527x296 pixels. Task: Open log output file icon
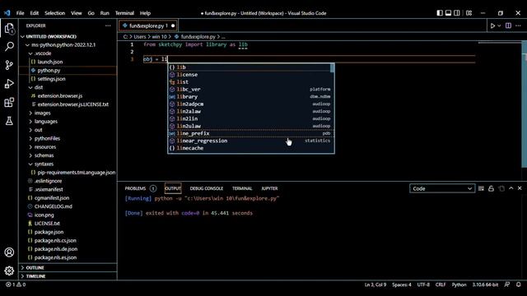pyautogui.click(x=501, y=188)
